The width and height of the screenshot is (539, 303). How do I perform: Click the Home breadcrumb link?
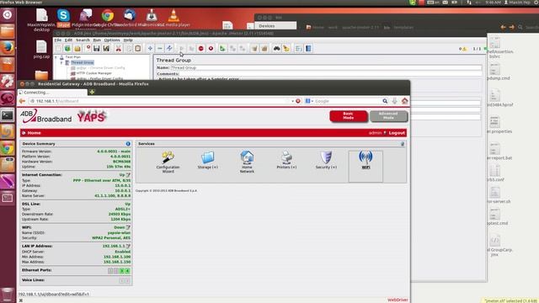point(34,133)
